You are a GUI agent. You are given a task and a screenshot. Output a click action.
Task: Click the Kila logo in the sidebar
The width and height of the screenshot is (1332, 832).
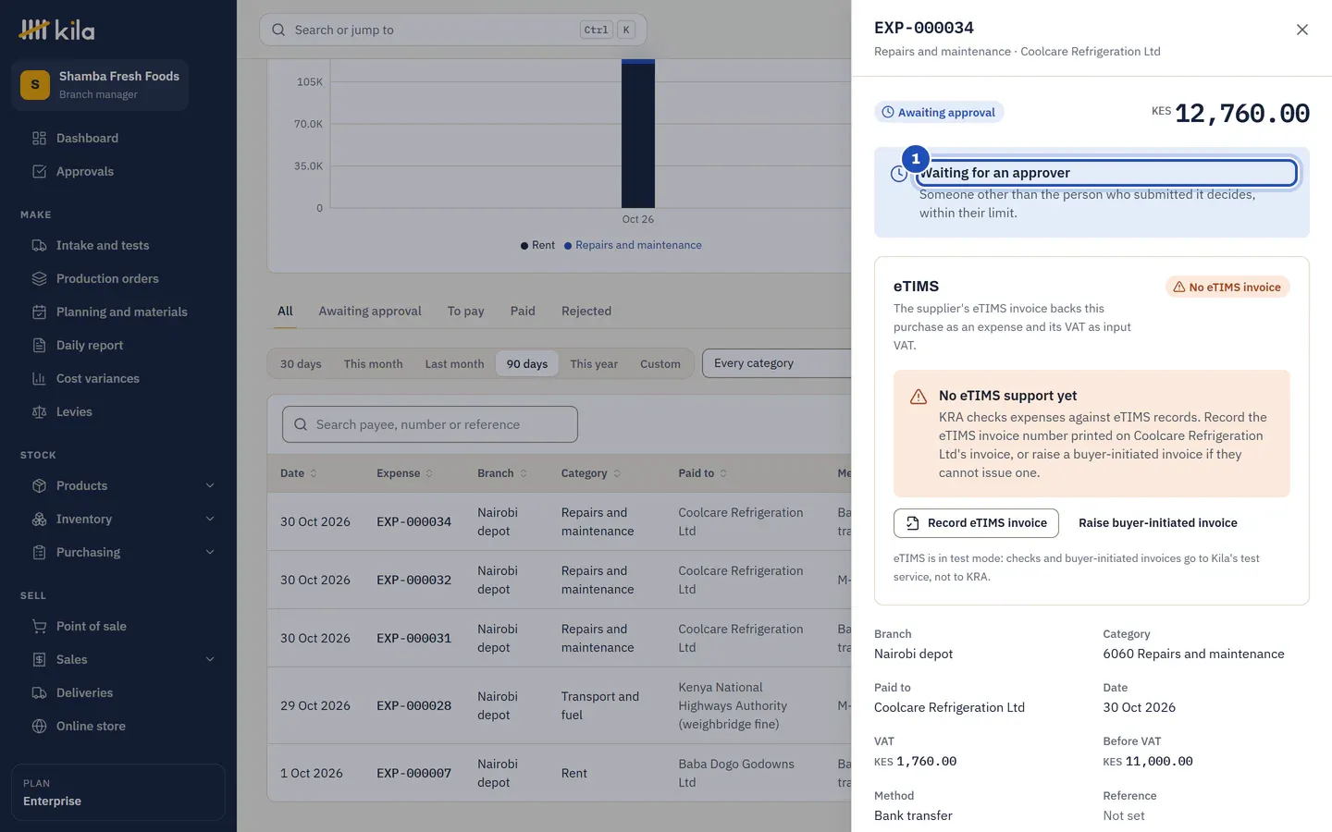(x=56, y=30)
